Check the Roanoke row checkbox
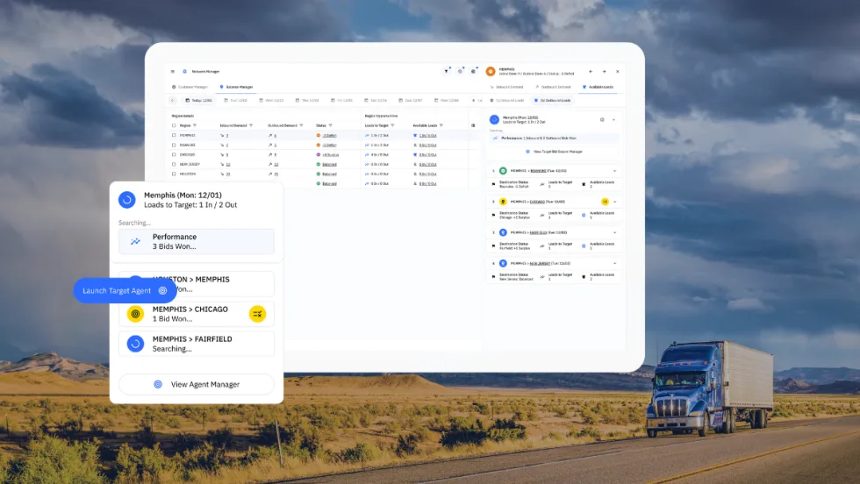860x484 pixels. click(174, 146)
